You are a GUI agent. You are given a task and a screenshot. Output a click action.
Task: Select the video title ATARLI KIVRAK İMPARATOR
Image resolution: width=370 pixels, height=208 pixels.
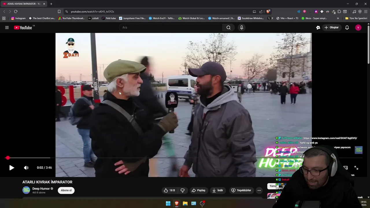click(47, 182)
